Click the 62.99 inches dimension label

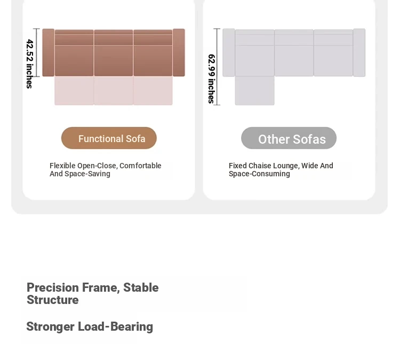pos(212,79)
